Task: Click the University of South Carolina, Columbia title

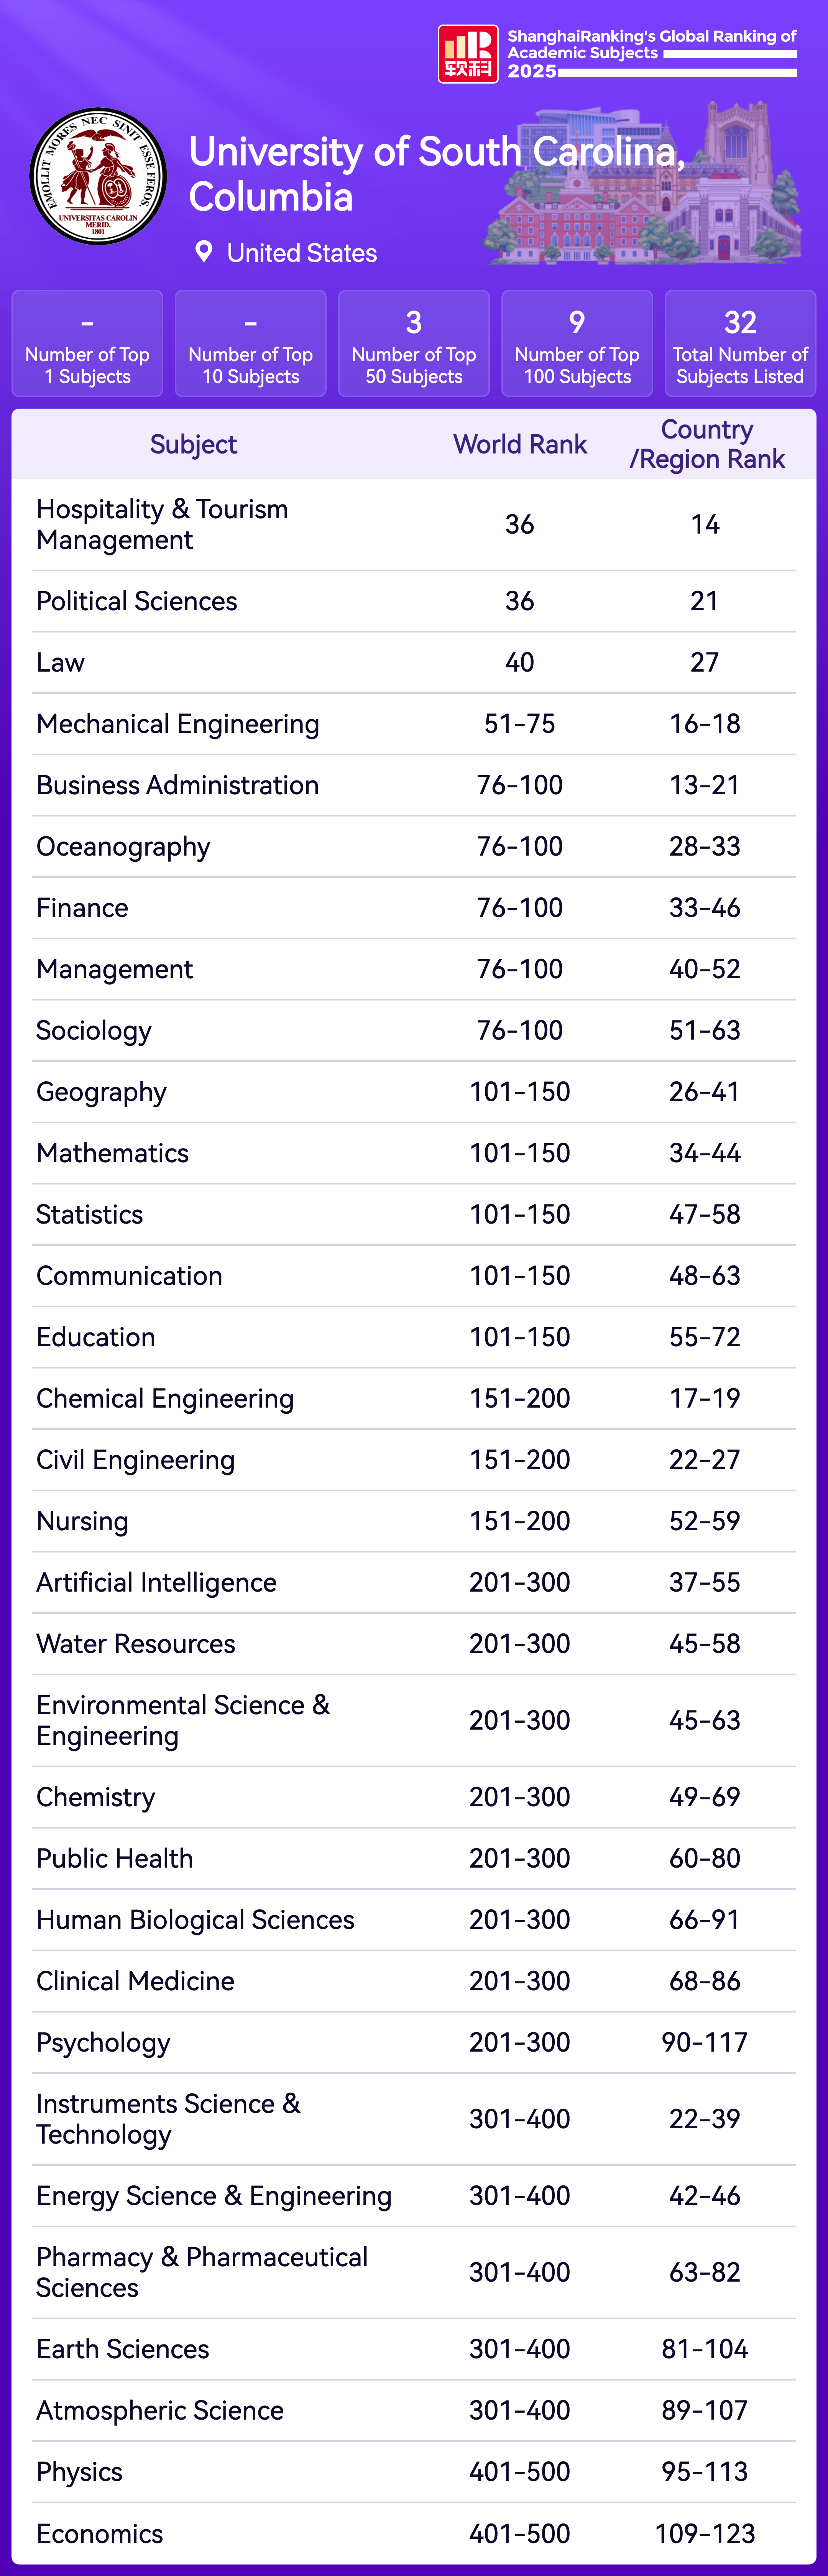Action: (437, 174)
